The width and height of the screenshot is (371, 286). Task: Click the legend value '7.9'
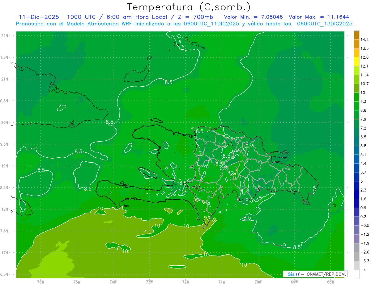pos(363,119)
